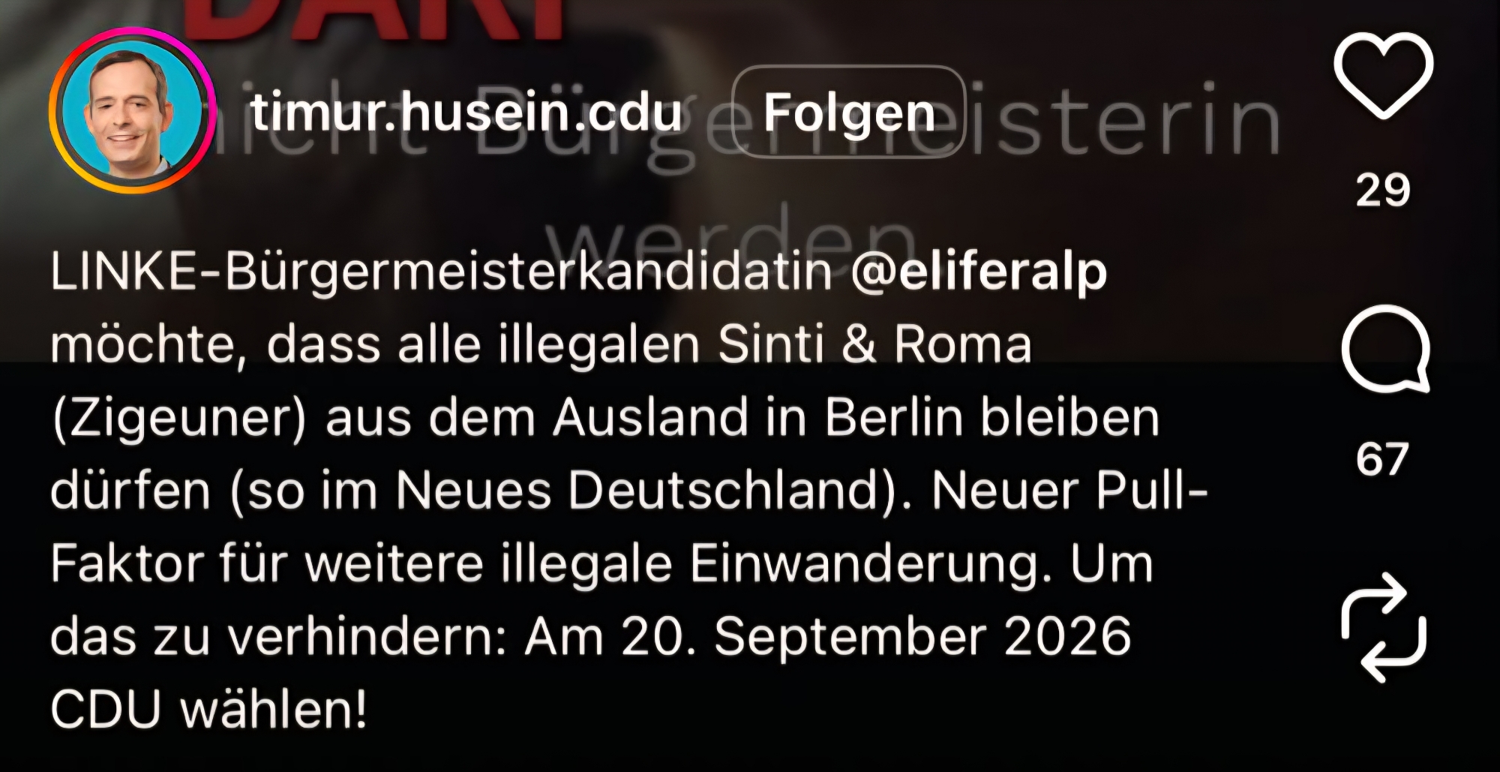Open the timur.husein.cdu profile picture story
The width and height of the screenshot is (1500, 772).
132,110
